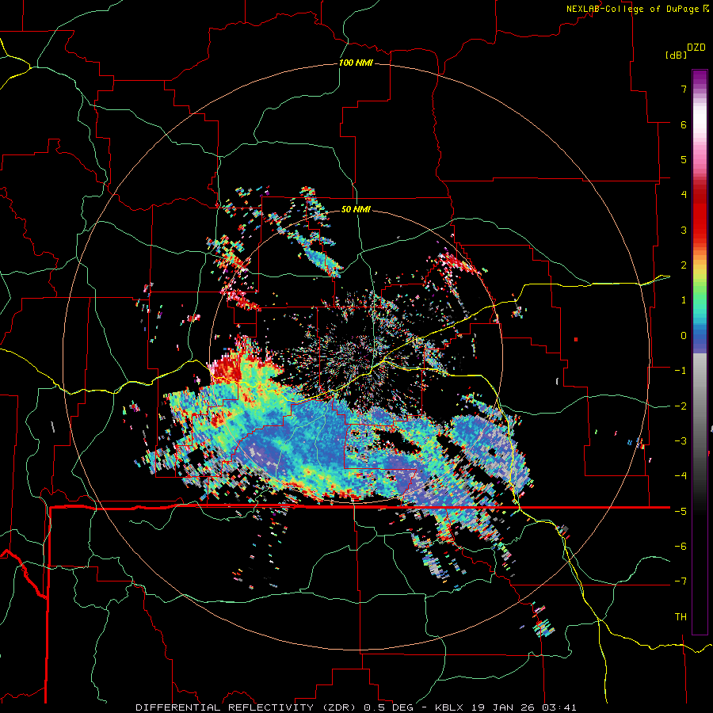Click the legend tick value -2

coord(681,406)
